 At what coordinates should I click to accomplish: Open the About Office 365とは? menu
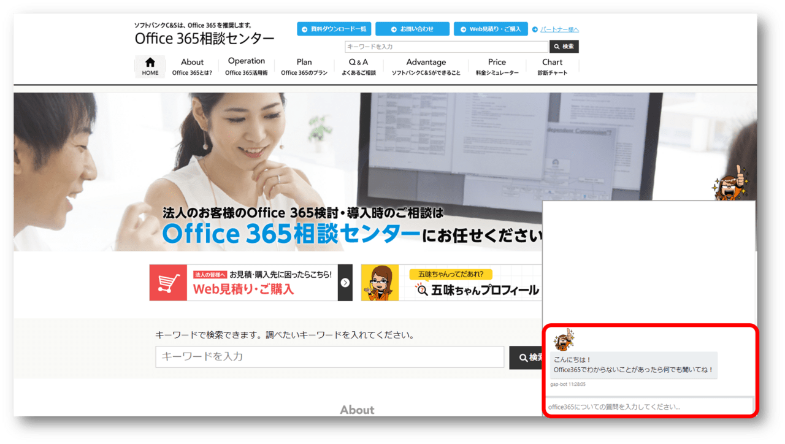(192, 66)
